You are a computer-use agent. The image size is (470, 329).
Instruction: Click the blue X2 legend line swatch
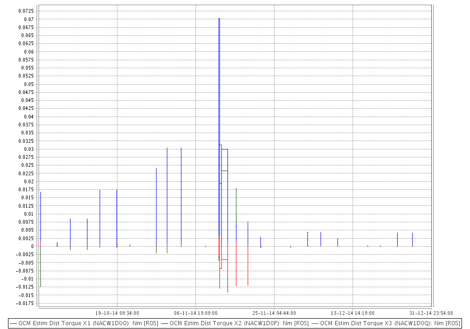click(165, 324)
